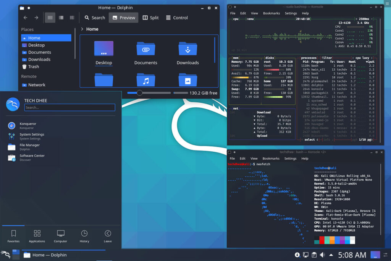Open the Kali application launcher in the taskbar
This screenshot has height=261, width=391.
pos(5,255)
